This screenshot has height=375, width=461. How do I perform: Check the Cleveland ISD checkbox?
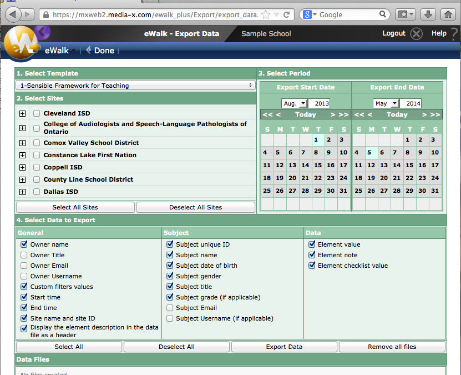37,113
